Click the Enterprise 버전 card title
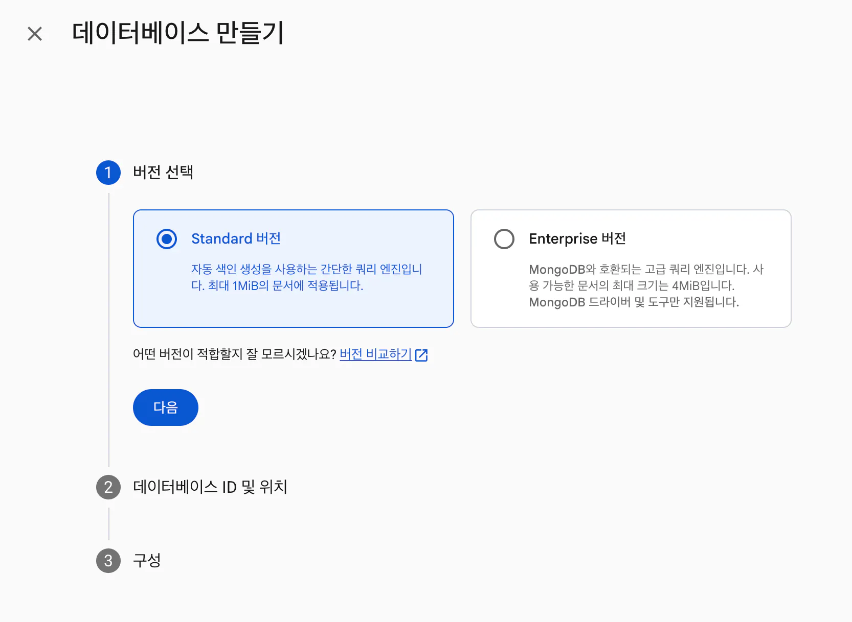Image resolution: width=852 pixels, height=622 pixels. [x=577, y=238]
